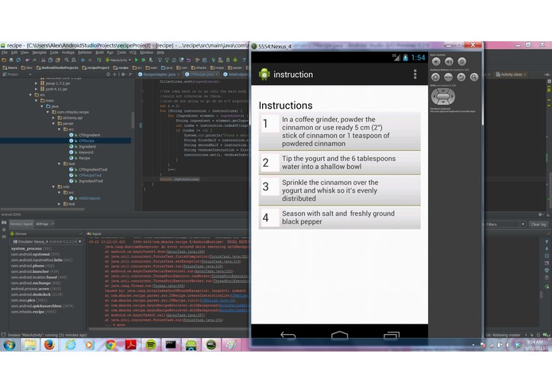The height and width of the screenshot is (392, 552).
Task: Open Chrome from the Windows taskbar
Action: click(x=110, y=344)
